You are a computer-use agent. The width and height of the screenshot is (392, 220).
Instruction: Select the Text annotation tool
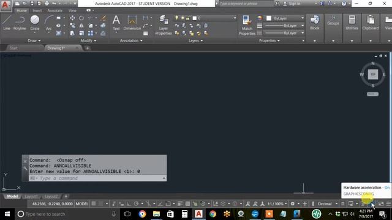point(116,23)
